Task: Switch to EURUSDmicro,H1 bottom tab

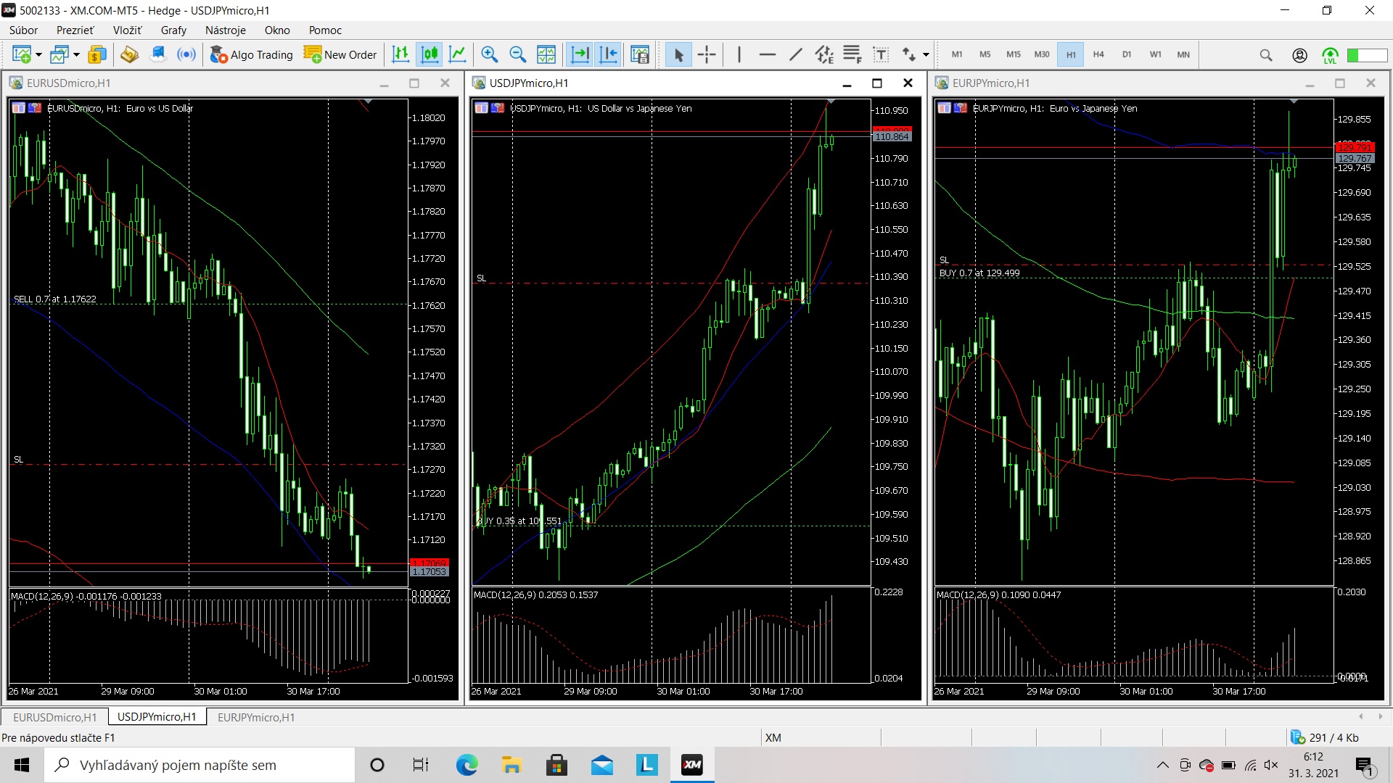Action: pyautogui.click(x=55, y=717)
